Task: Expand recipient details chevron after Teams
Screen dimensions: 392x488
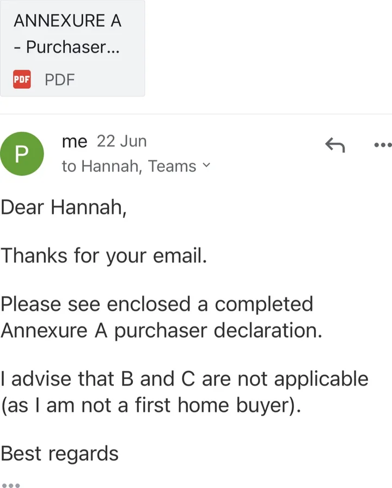Action: 206,164
